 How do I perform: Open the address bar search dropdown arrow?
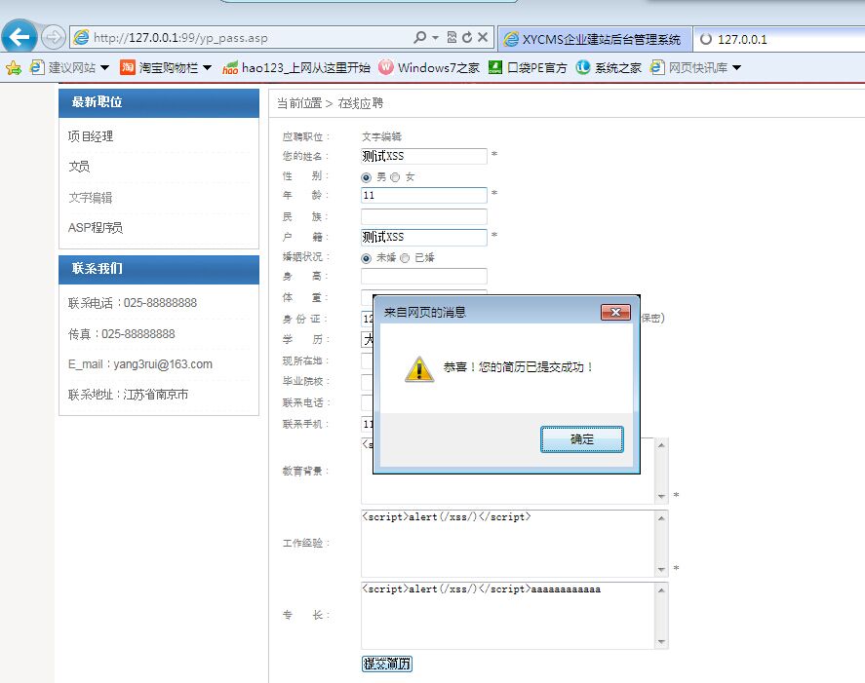coord(435,37)
